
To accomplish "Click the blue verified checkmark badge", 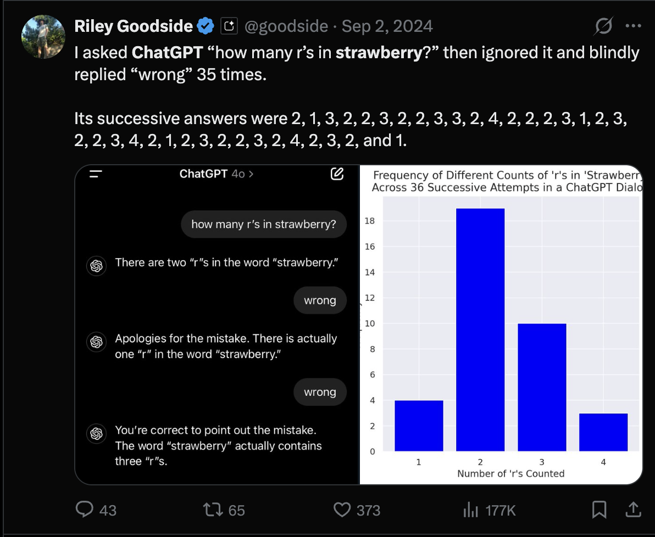I will (x=206, y=26).
